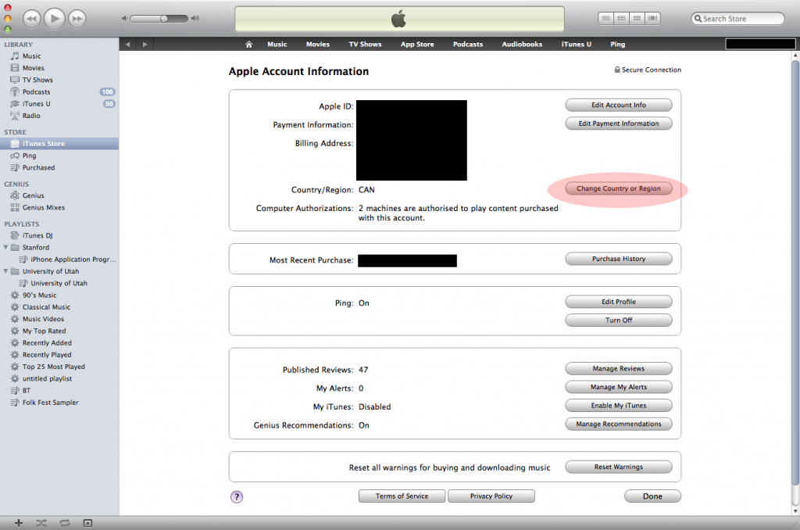Click Manage My Alerts button
The image size is (800, 530).
(619, 387)
